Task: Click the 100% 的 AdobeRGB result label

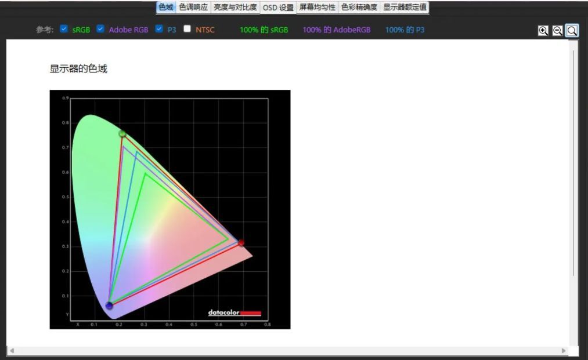Action: pyautogui.click(x=336, y=30)
